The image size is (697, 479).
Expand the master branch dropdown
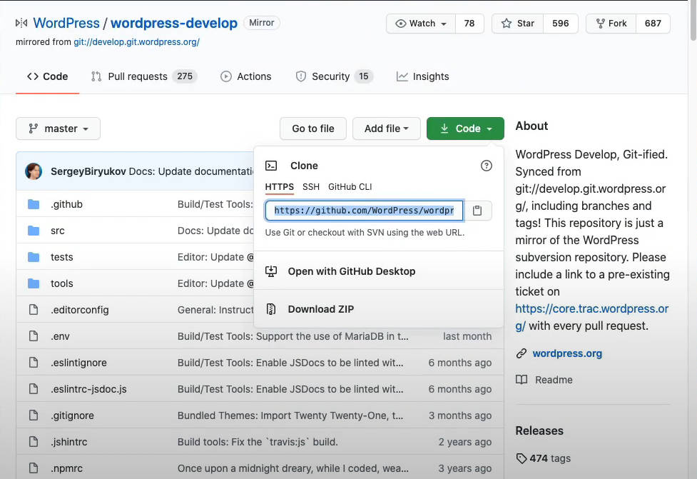click(x=58, y=128)
